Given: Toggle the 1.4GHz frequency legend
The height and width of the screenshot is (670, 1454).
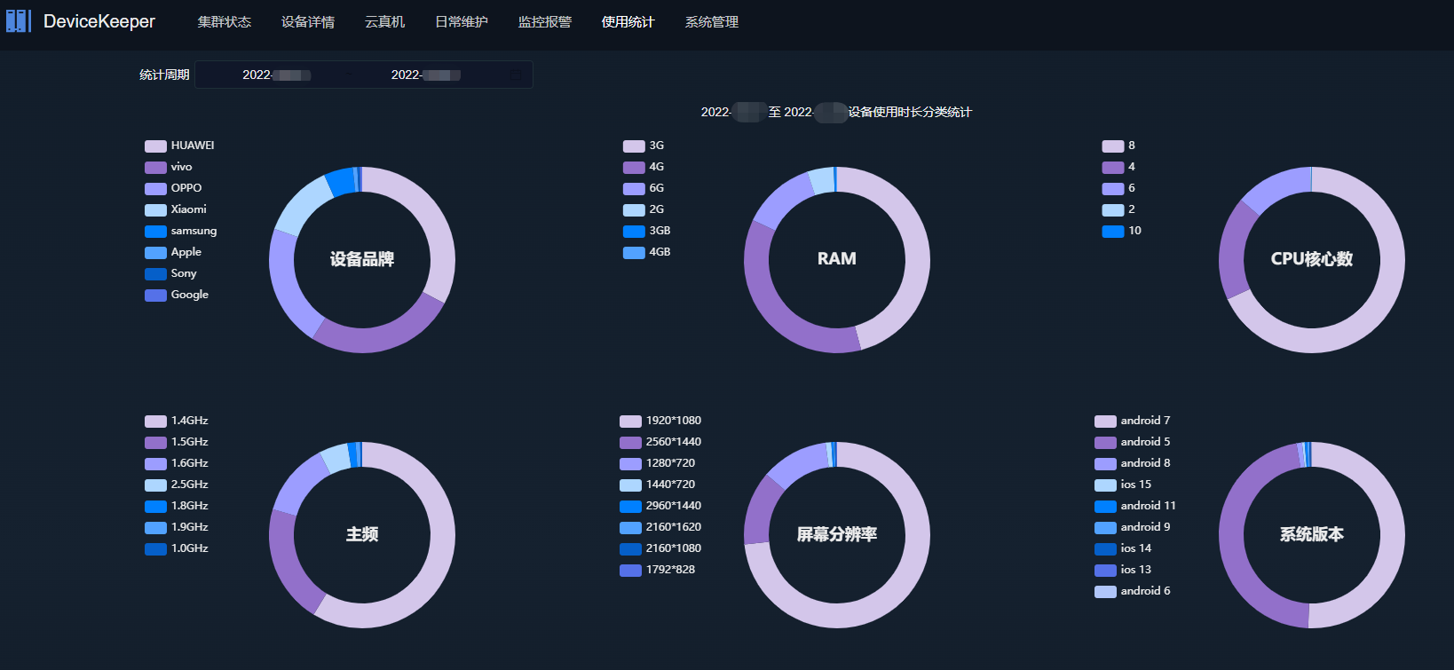Looking at the screenshot, I should tap(177, 421).
